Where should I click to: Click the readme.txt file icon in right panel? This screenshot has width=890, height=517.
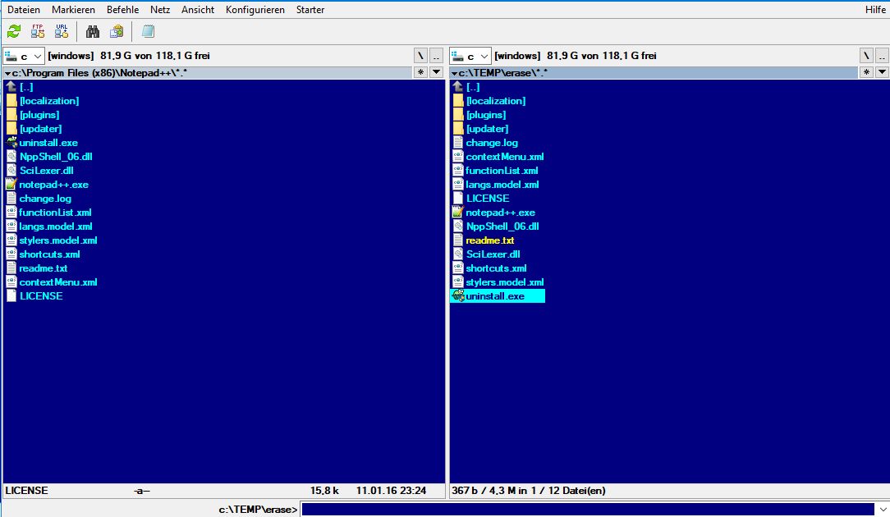(x=458, y=240)
